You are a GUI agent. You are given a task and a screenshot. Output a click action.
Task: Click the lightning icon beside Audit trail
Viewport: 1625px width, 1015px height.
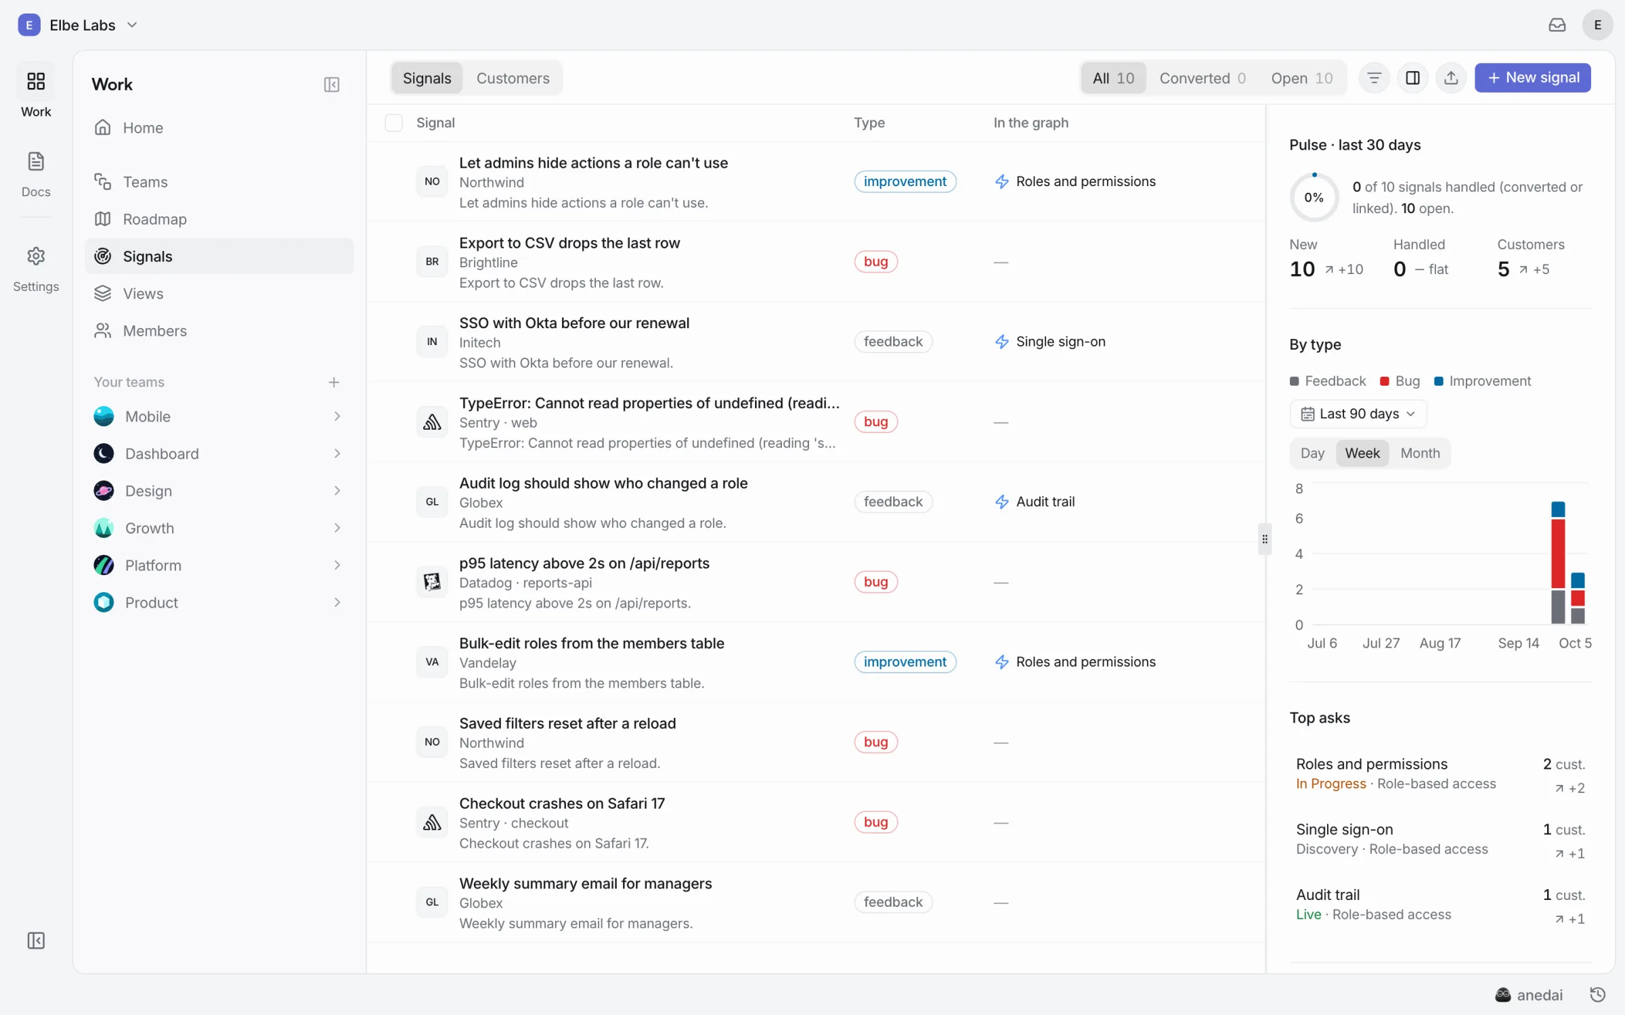point(1001,502)
